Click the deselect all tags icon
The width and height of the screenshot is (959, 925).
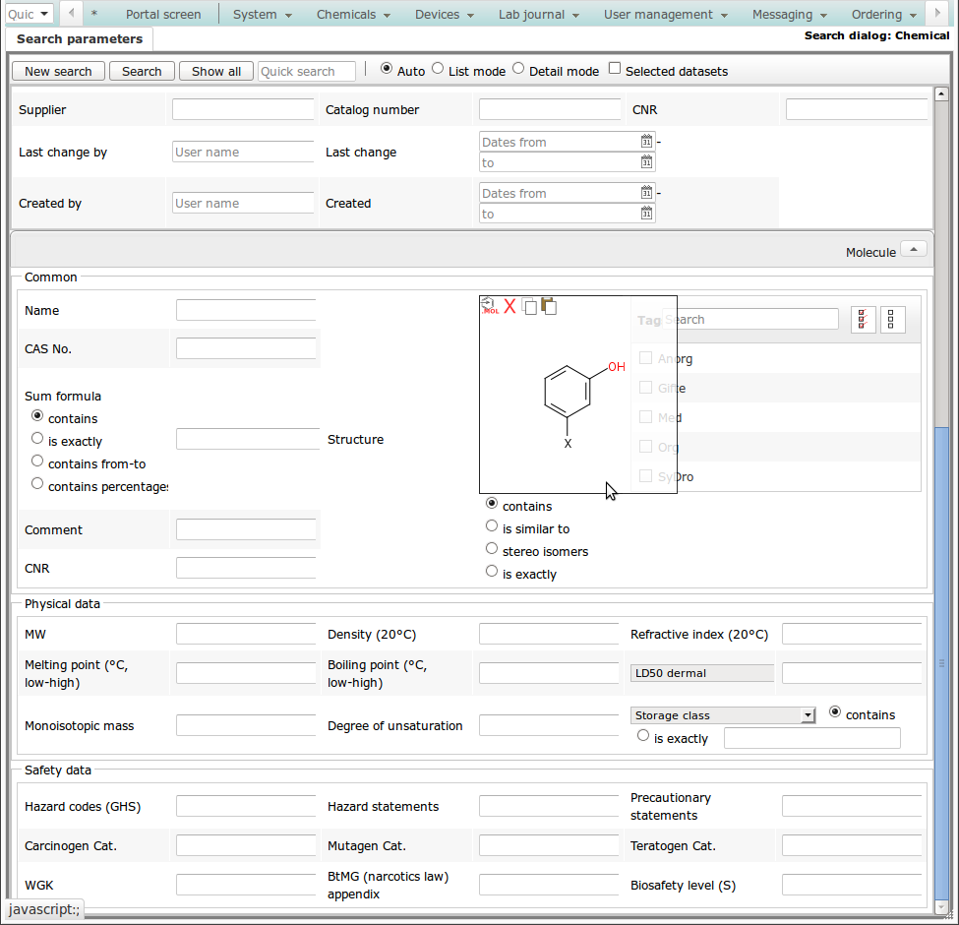892,320
